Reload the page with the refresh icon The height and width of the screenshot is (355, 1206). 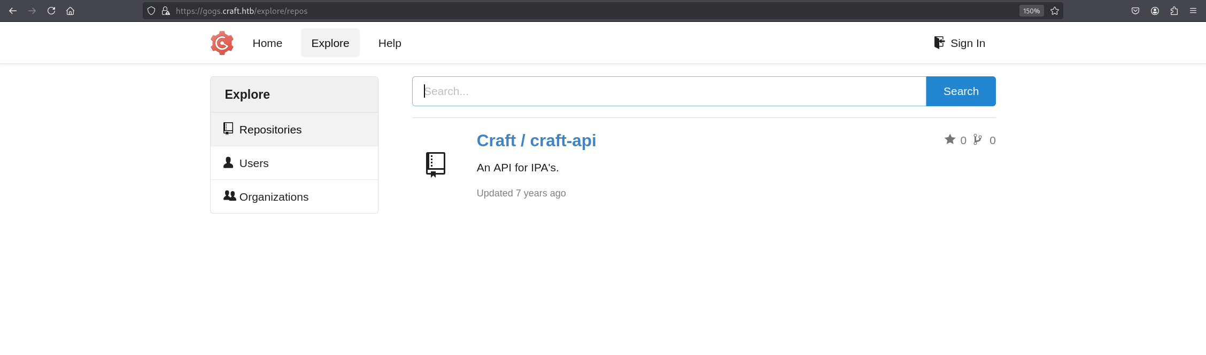[51, 11]
